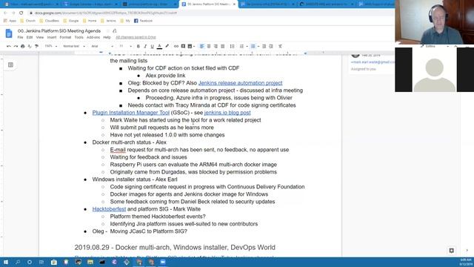Open Plugin Installation Manager Tool link

[x=131, y=113]
